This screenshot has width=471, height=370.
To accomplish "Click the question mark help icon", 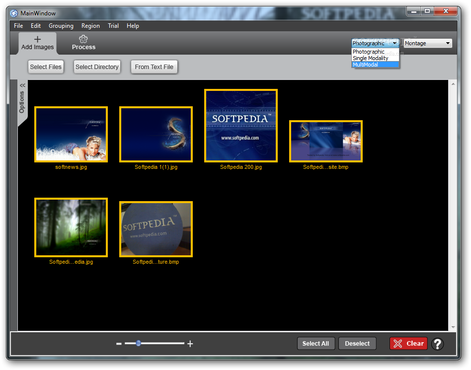I will point(438,344).
